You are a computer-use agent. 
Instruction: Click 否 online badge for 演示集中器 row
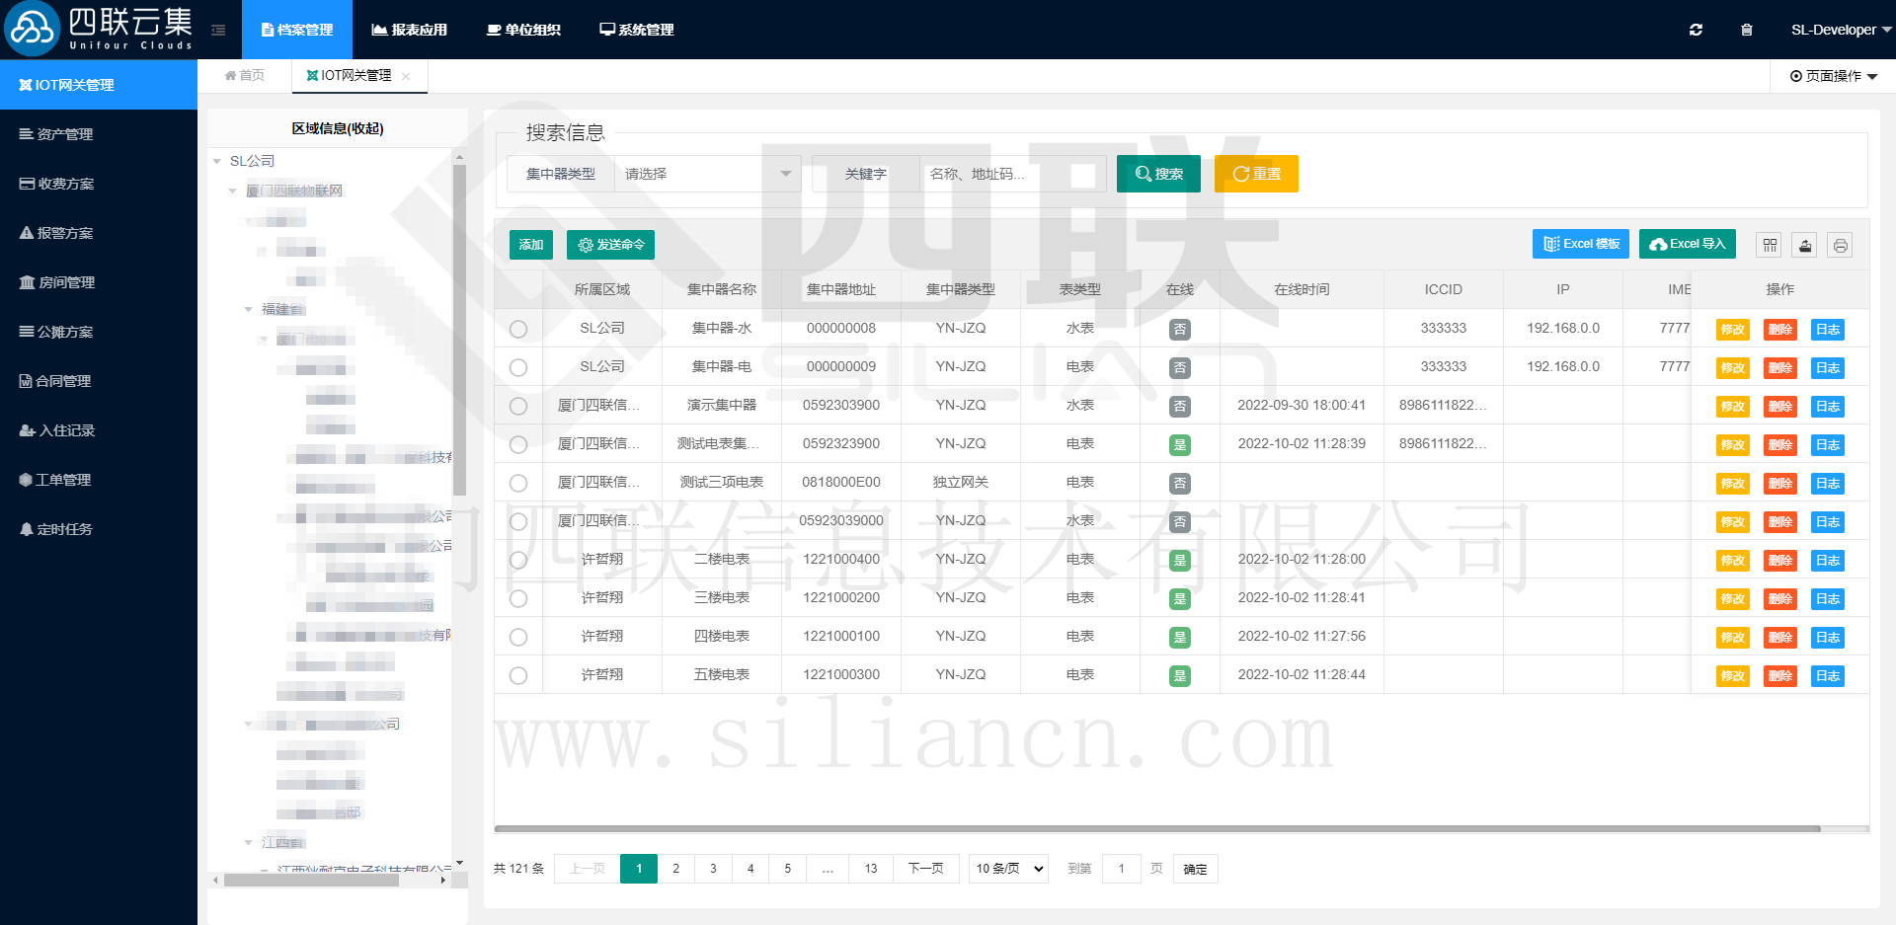1179,407
